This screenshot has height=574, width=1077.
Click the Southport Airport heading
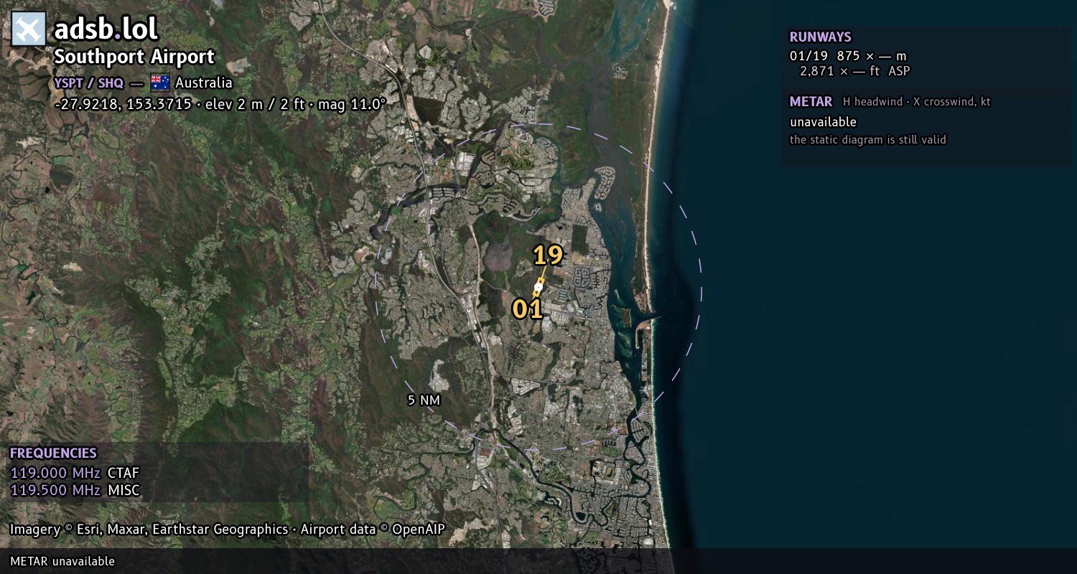(134, 57)
